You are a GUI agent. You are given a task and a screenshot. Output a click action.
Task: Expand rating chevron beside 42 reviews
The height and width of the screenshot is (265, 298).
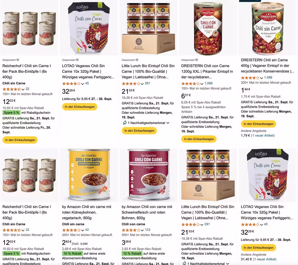click(83, 230)
